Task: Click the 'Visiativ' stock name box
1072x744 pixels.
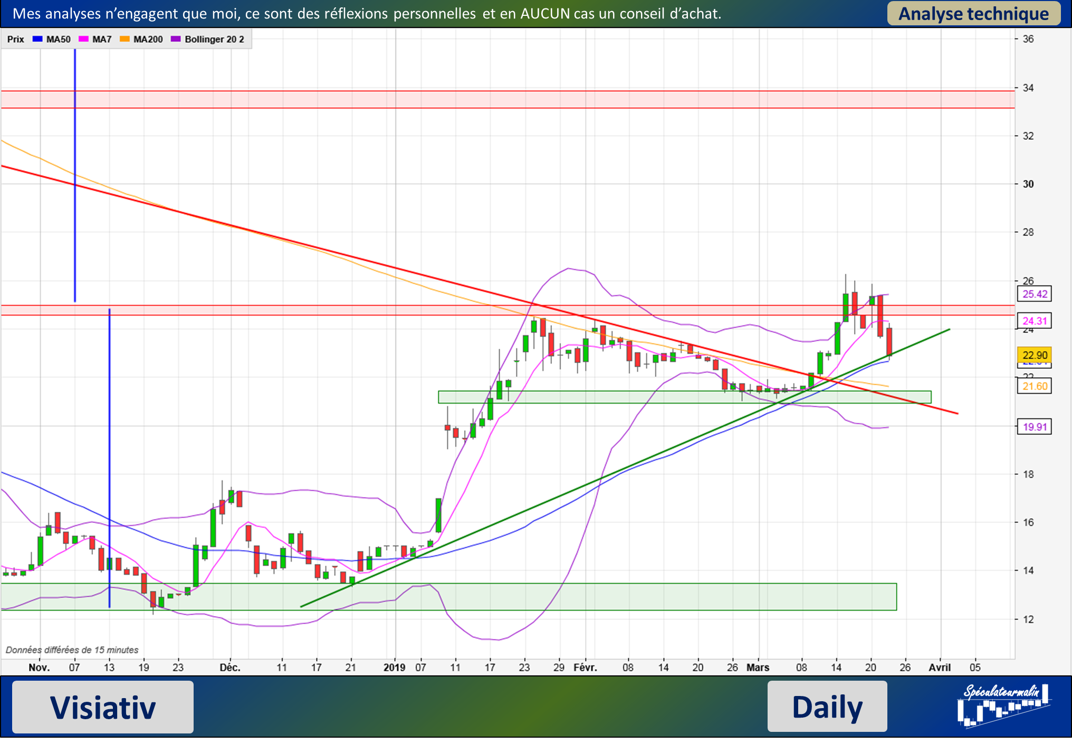Action: 103,707
